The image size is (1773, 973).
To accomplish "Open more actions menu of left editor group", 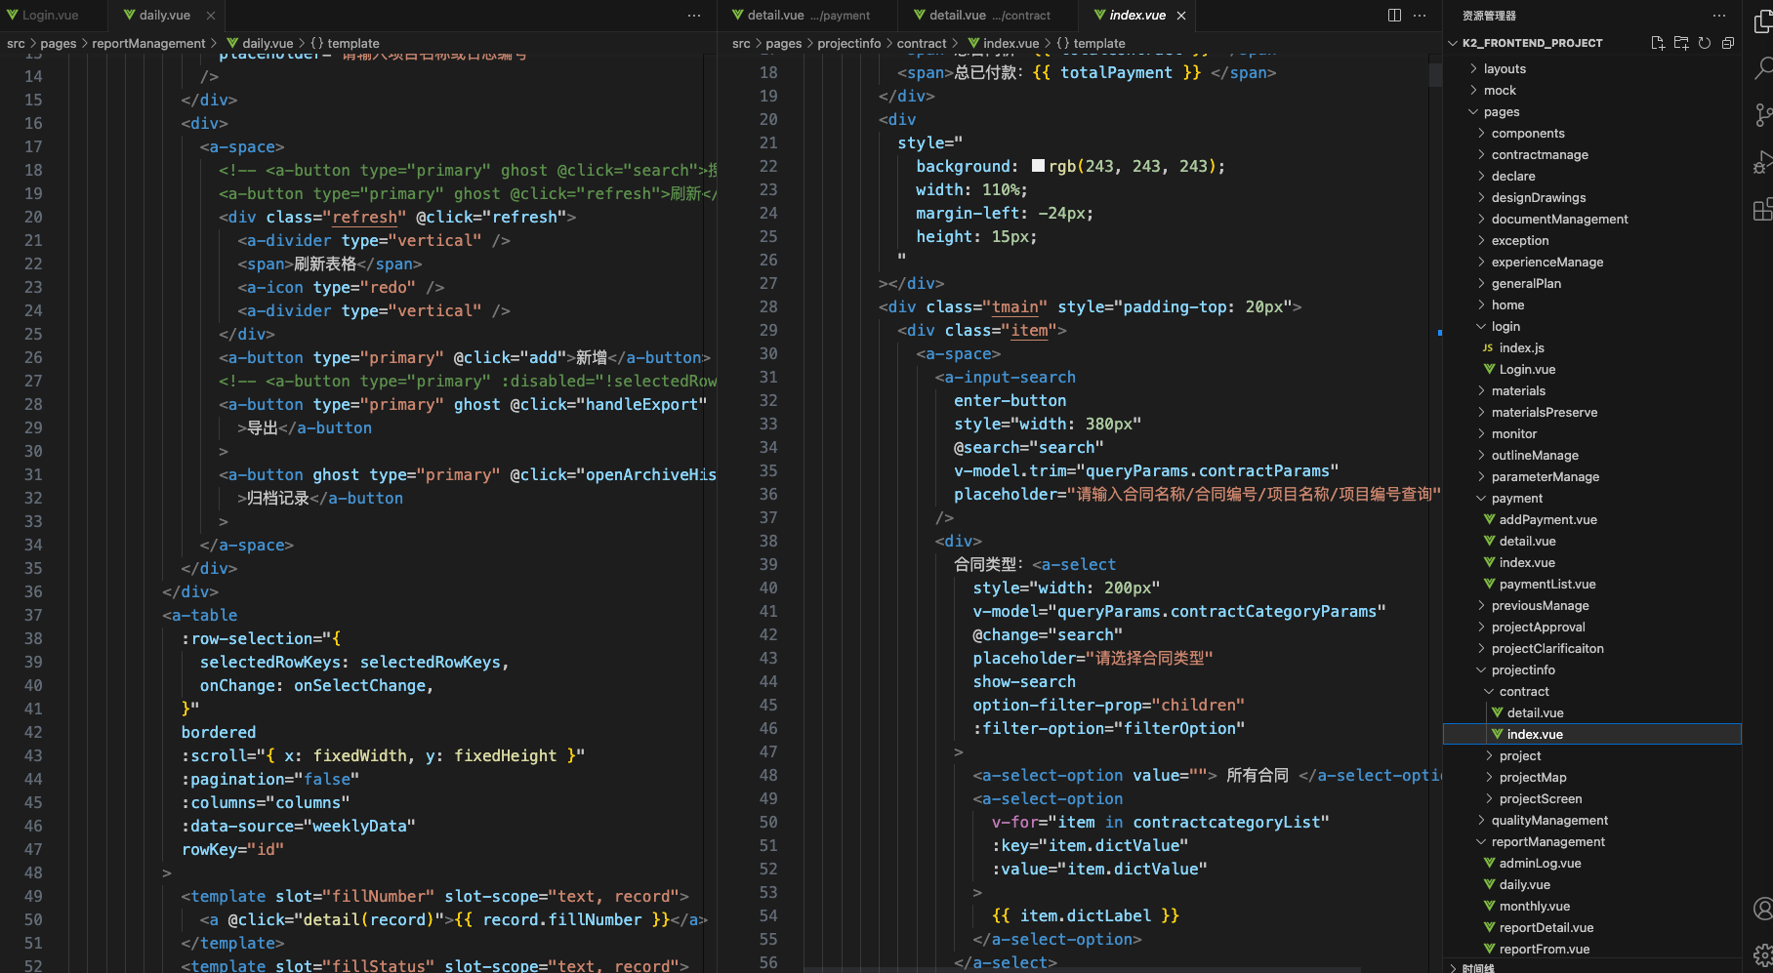I will pos(694,15).
